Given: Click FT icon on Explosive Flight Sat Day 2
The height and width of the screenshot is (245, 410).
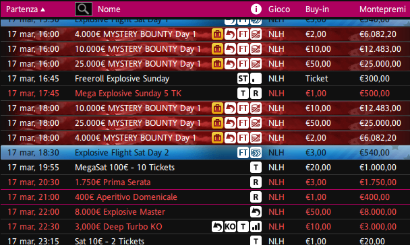Looking at the screenshot, I should (x=243, y=153).
